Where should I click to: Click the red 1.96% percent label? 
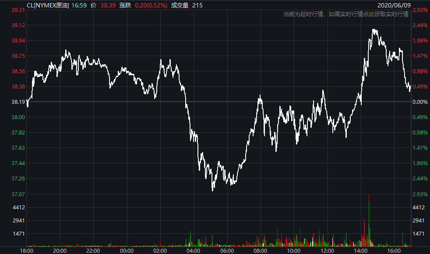(420, 41)
